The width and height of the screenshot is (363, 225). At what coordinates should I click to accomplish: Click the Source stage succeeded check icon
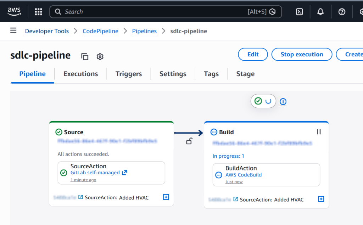59,132
